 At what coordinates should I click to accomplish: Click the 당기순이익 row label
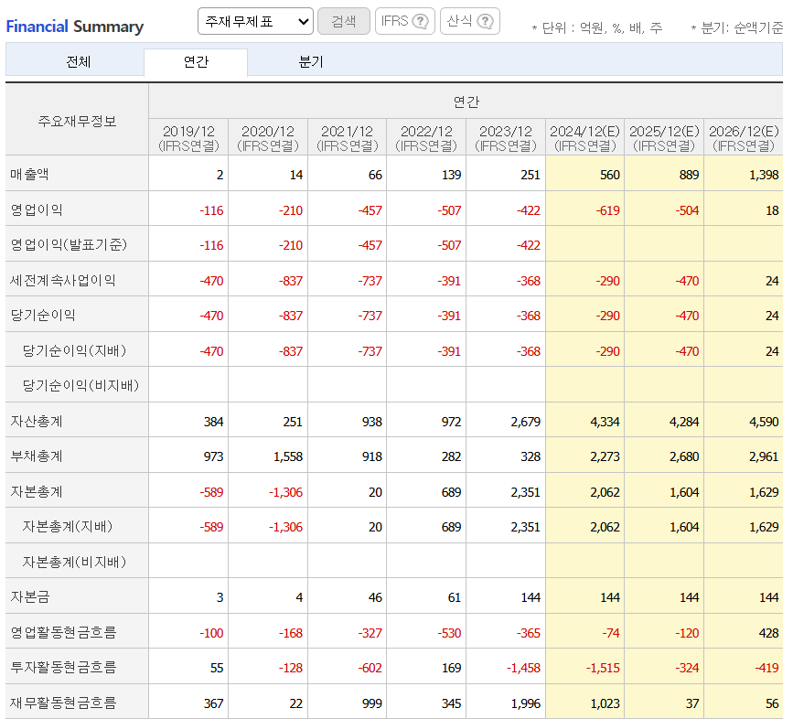tap(43, 315)
